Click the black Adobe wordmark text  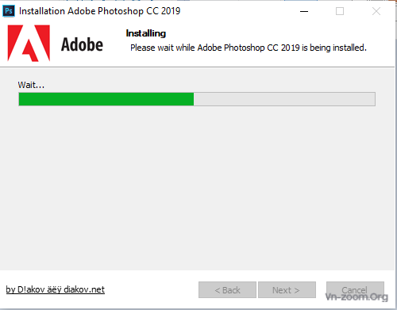click(82, 44)
